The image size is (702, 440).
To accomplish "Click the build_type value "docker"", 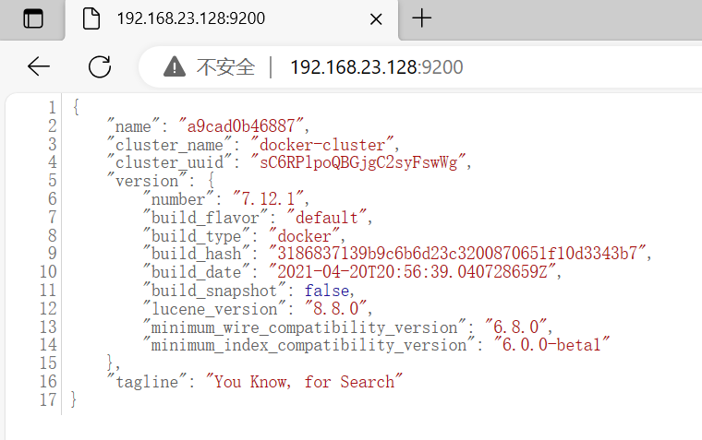I will click(x=305, y=235).
